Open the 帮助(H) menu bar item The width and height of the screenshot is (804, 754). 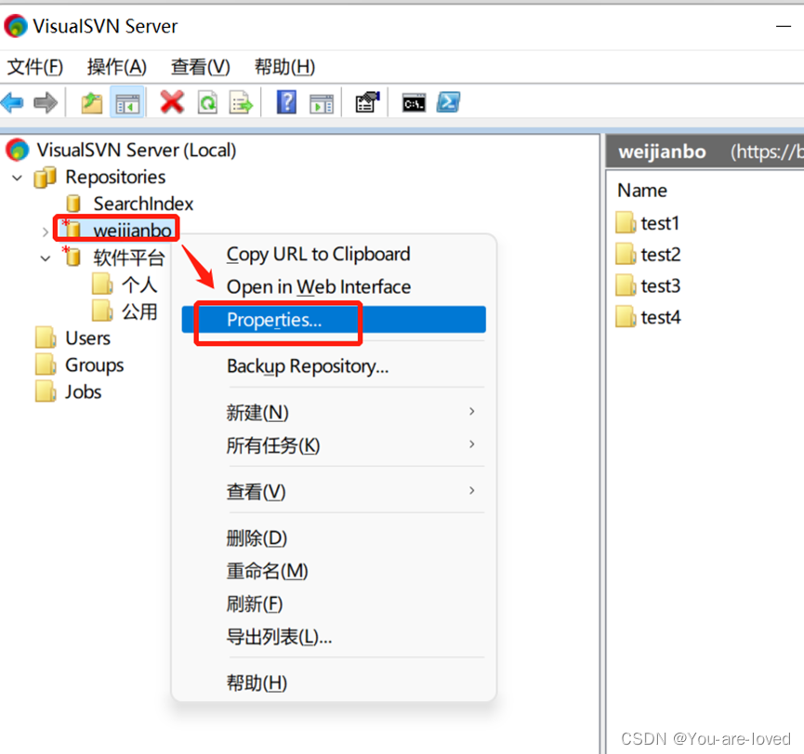point(285,67)
